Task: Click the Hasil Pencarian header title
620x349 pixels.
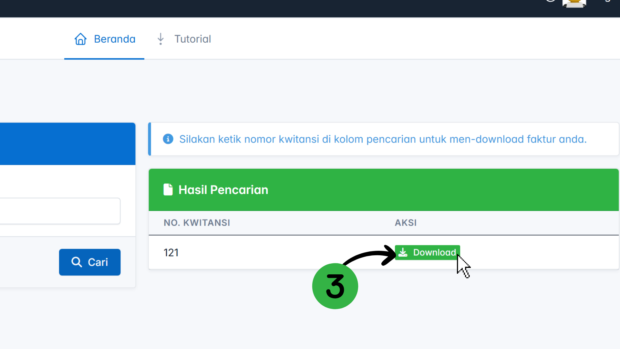Action: 223,190
